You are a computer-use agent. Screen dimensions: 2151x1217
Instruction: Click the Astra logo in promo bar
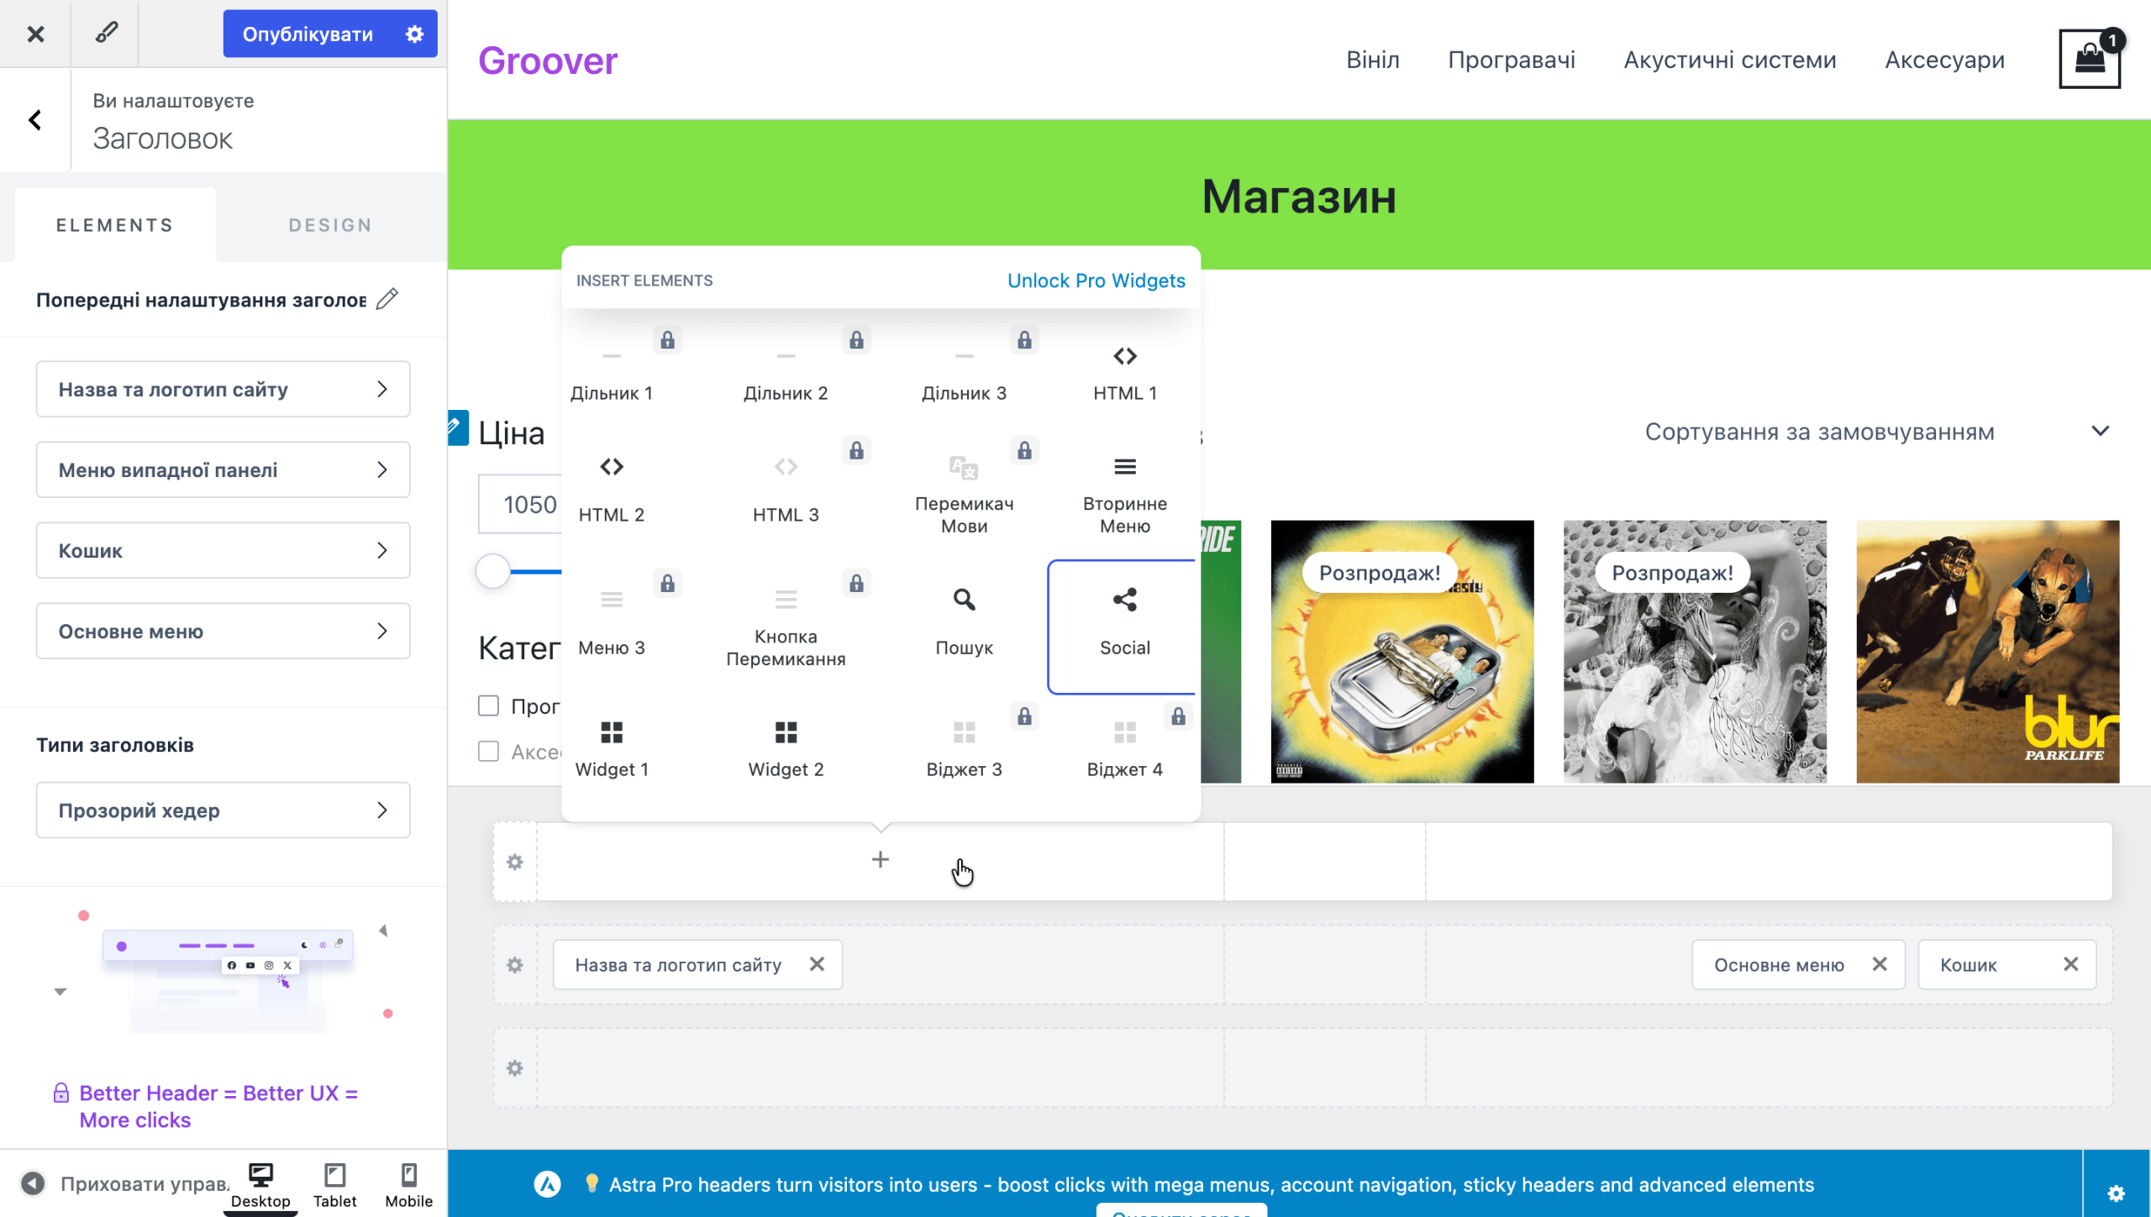coord(547,1184)
